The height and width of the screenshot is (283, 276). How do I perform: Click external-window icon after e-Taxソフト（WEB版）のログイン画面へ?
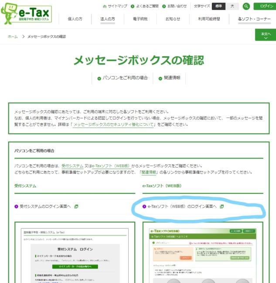222,206
